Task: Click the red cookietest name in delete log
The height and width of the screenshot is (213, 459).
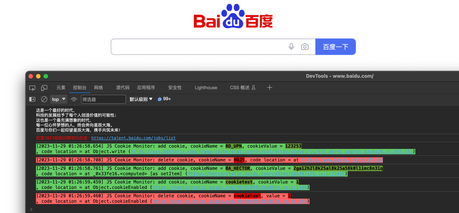Action: tap(247, 196)
